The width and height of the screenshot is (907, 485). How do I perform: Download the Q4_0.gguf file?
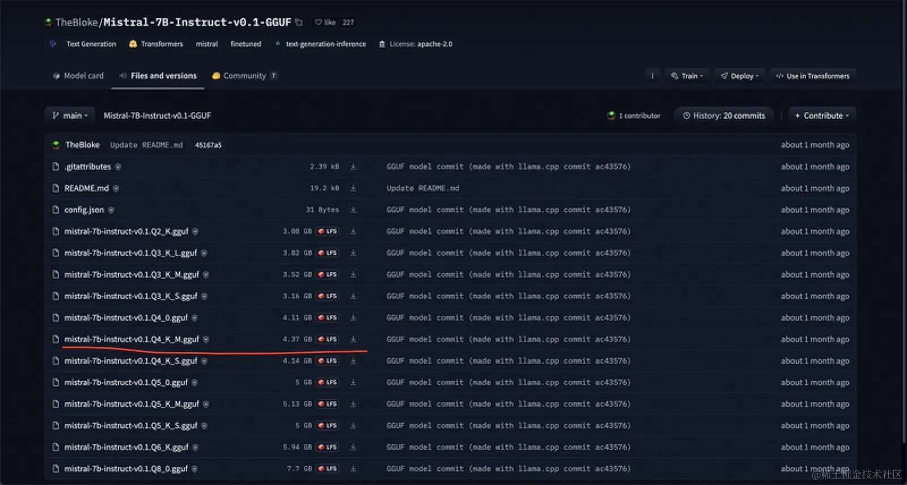tap(353, 317)
